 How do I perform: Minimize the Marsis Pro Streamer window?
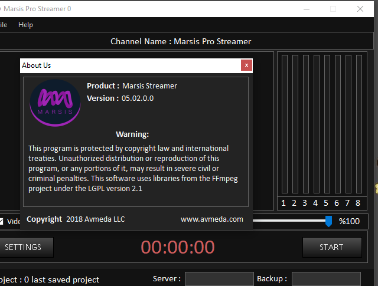pos(306,9)
